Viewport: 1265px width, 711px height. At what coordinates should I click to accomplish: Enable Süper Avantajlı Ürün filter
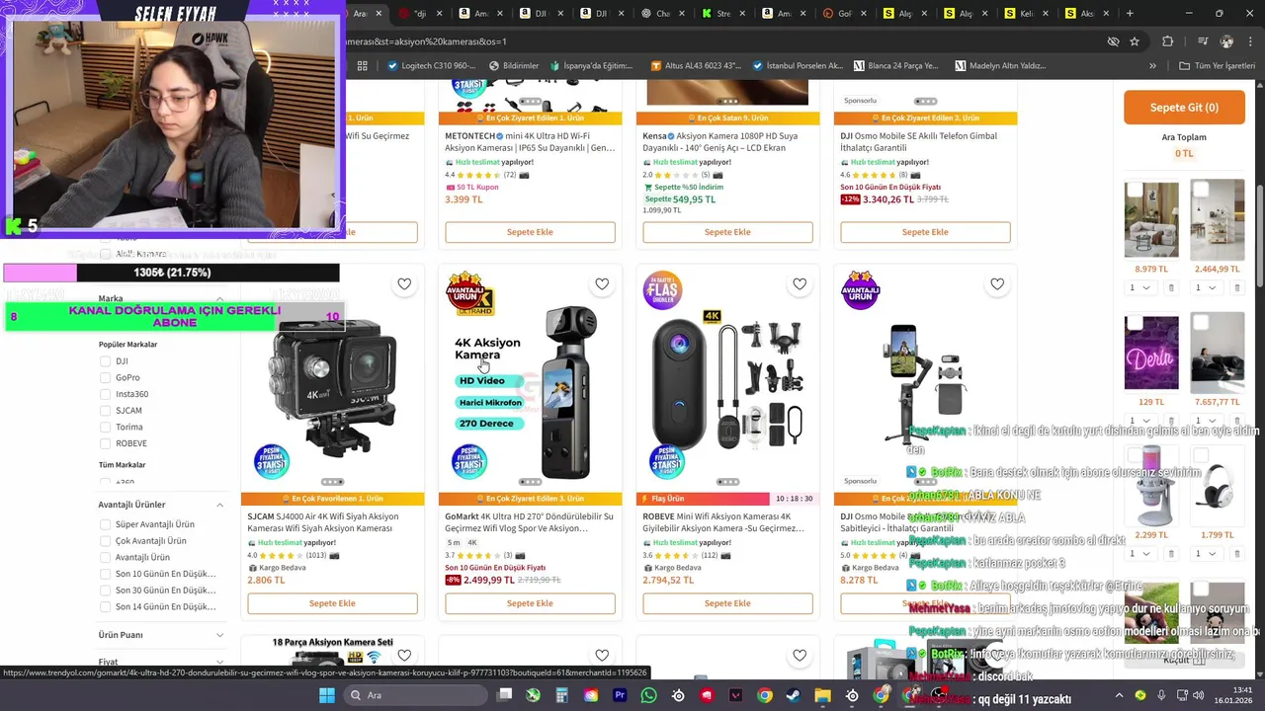pos(105,524)
